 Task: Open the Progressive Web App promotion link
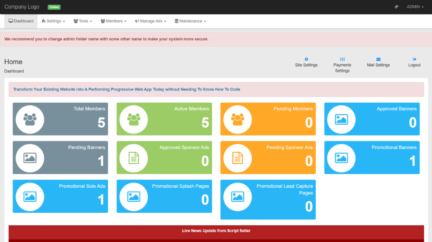pos(127,89)
